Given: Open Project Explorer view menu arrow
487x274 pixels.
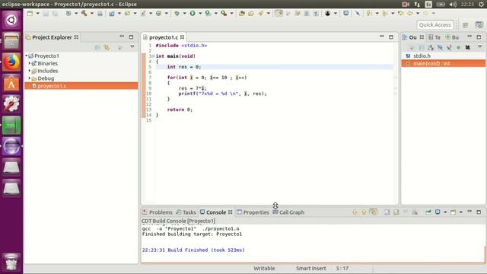Looking at the screenshot, I should coord(132,46).
